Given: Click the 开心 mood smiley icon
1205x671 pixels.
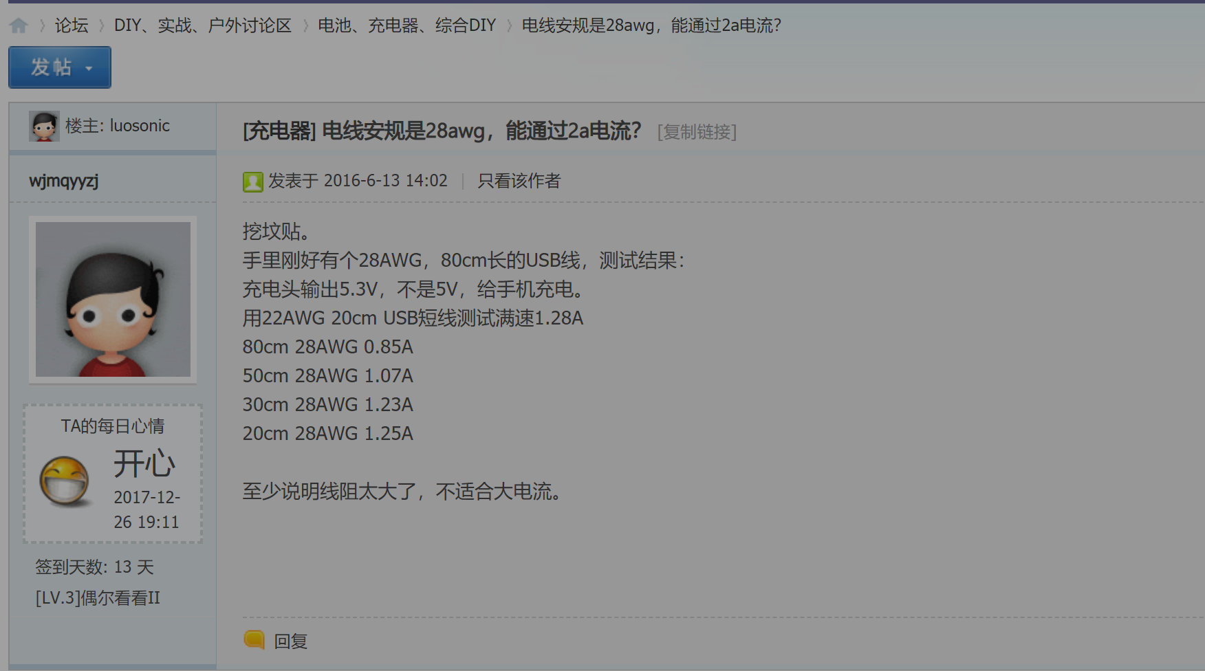Looking at the screenshot, I should (x=65, y=481).
